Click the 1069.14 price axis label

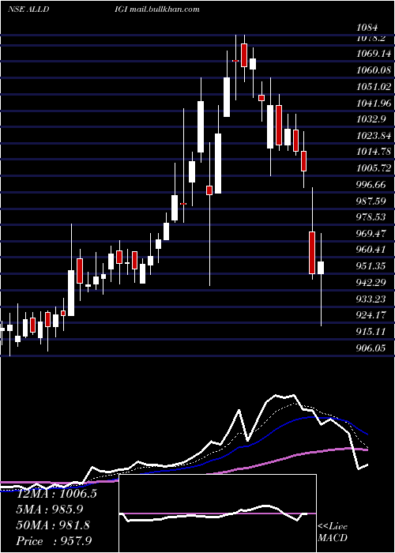[374, 54]
